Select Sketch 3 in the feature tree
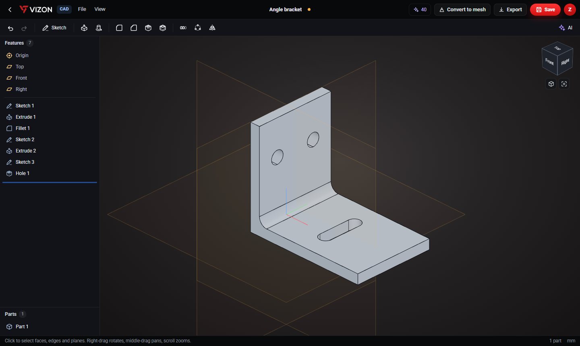The image size is (580, 346). tap(50, 162)
